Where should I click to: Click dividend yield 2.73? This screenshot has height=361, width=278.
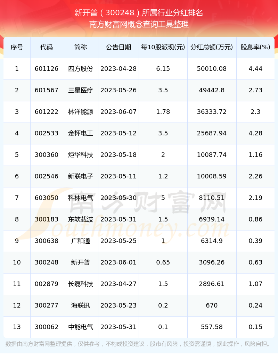point(255,90)
